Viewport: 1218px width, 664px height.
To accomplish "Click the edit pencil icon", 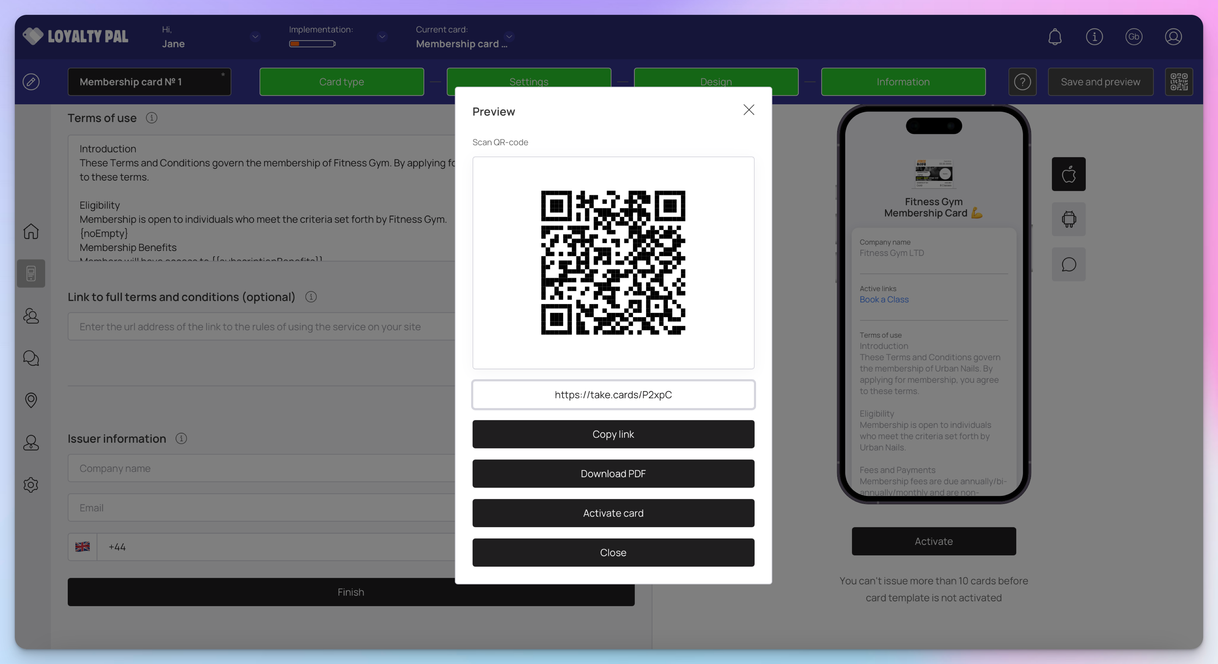I will pyautogui.click(x=31, y=82).
